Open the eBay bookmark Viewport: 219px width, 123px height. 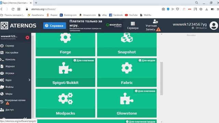pos(103,15)
